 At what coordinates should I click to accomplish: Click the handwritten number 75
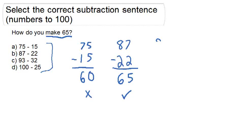[86, 46]
